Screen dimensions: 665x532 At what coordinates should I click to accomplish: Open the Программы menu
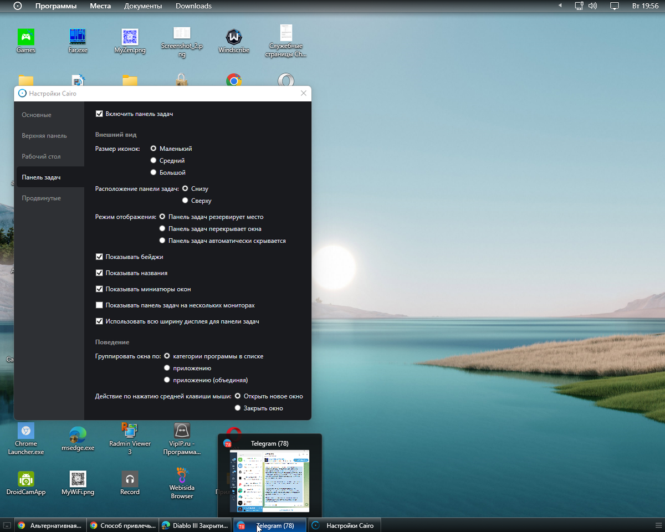coord(56,6)
